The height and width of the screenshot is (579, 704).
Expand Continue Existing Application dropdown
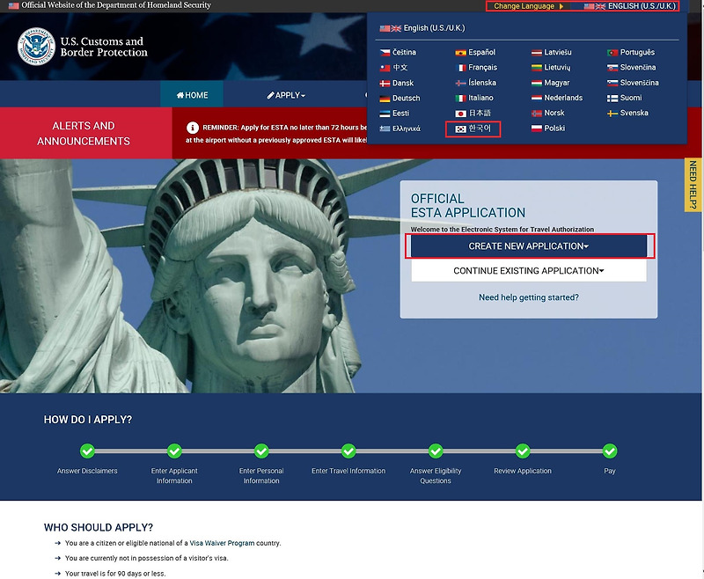tap(529, 271)
